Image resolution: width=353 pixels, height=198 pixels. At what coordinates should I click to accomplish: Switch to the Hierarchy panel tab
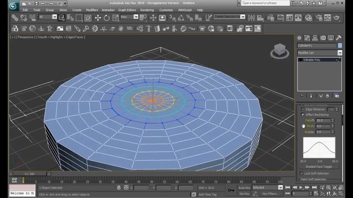click(x=315, y=38)
